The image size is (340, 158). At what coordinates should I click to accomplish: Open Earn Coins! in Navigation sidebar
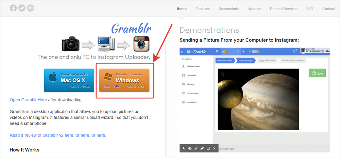190,93
